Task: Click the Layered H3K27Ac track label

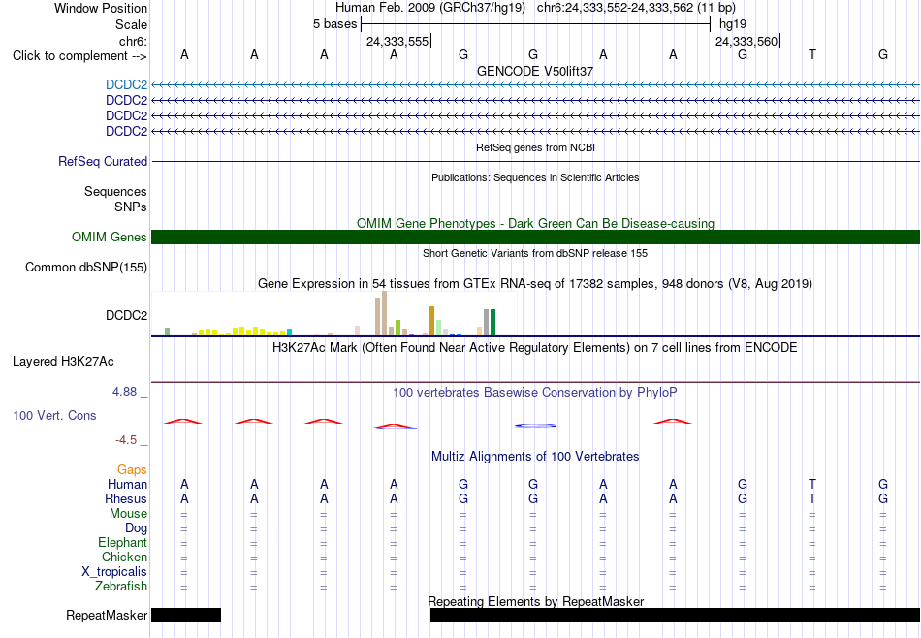Action: click(x=63, y=361)
